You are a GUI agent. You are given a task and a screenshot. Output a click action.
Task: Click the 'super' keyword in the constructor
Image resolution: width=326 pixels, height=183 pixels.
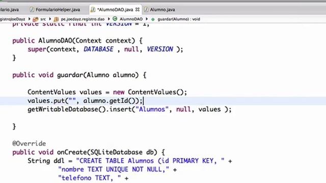click(x=37, y=49)
